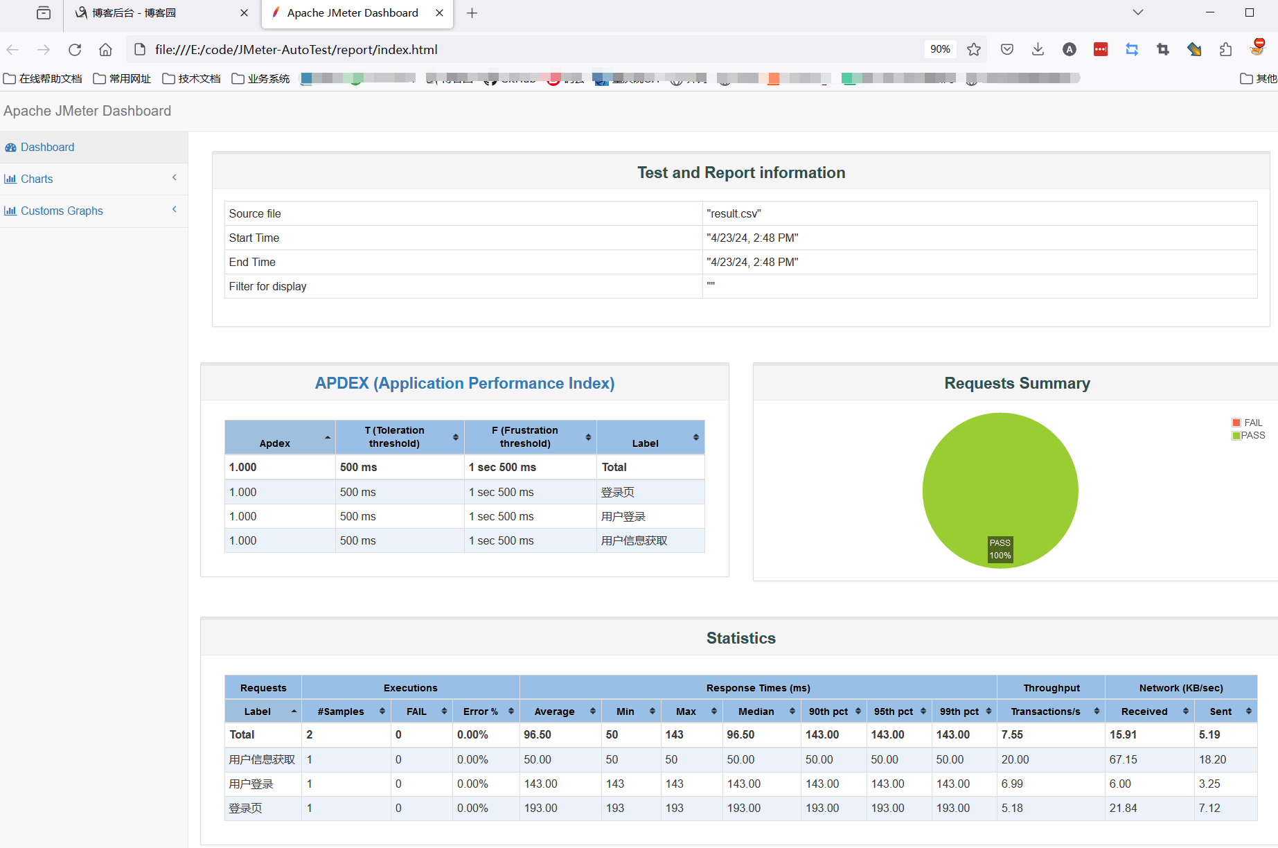
Task: Click the "result.csv" source file value
Action: tap(734, 213)
